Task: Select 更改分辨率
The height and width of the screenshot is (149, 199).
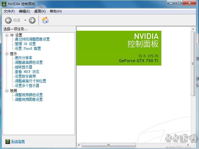Action: [23, 58]
